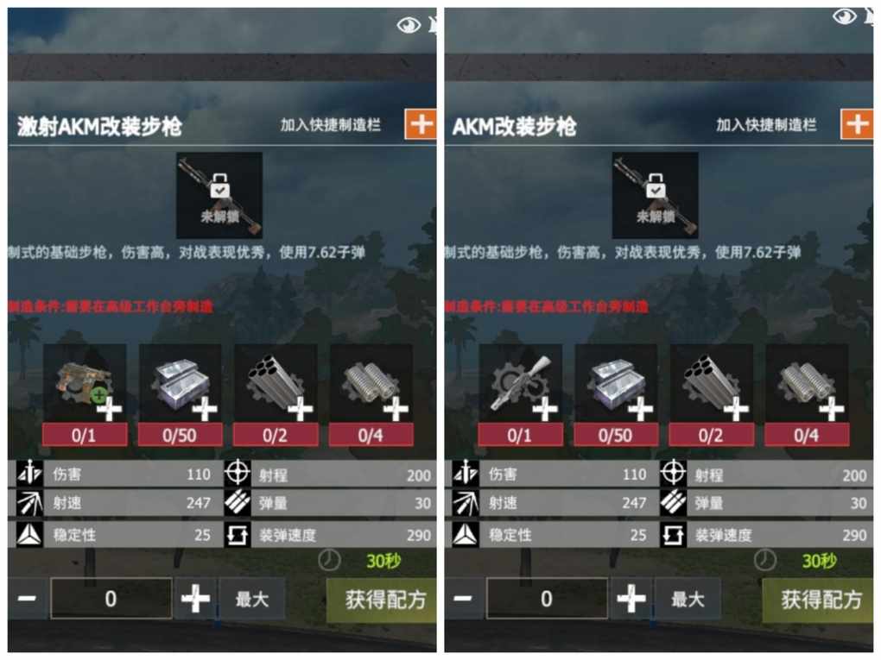Screen dimensions: 881x660
Task: Select steel ingot 0/50 slot in right panel
Action: [x=617, y=394]
